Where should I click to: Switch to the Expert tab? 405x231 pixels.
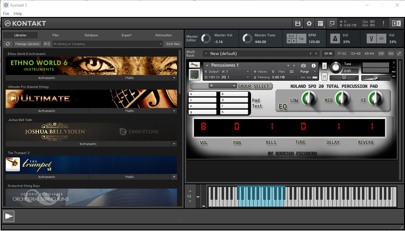127,35
